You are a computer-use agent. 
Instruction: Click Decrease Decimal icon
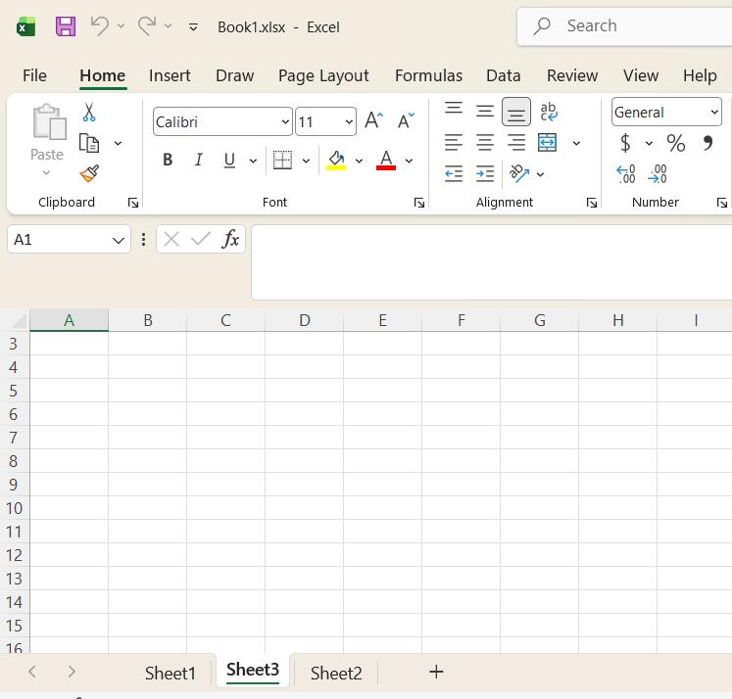pos(658,174)
